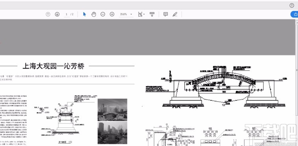Click the scrolling mode toolbar icon
The width and height of the screenshot is (298, 146).
[x=152, y=14]
